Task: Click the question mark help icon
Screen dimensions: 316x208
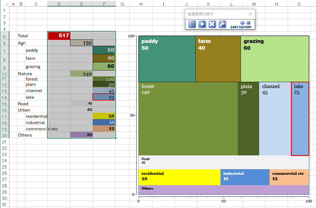Action: pos(243,23)
